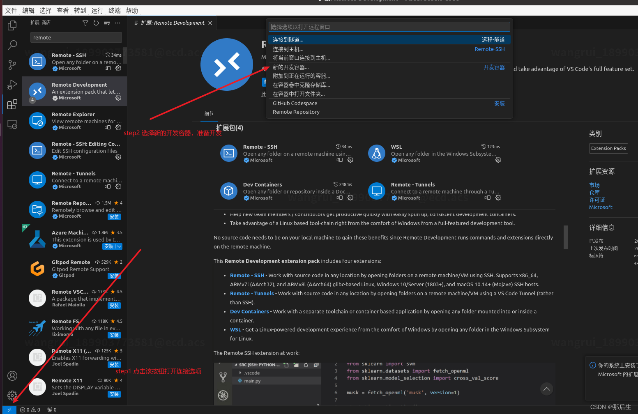Image resolution: width=638 pixels, height=414 pixels.
Task: Open Azure install dropdown arrow
Action: (x=119, y=246)
